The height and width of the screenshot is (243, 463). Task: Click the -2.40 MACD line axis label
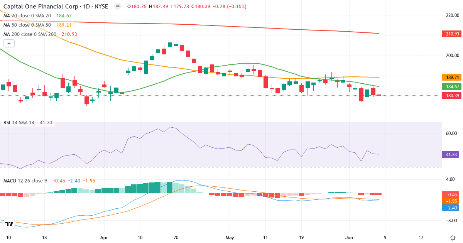(x=451, y=208)
